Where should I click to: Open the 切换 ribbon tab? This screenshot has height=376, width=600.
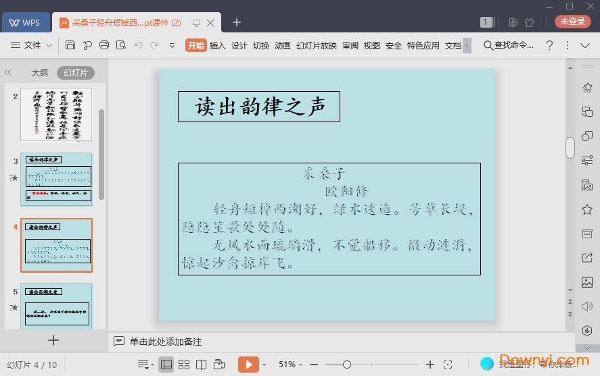pyautogui.click(x=261, y=45)
